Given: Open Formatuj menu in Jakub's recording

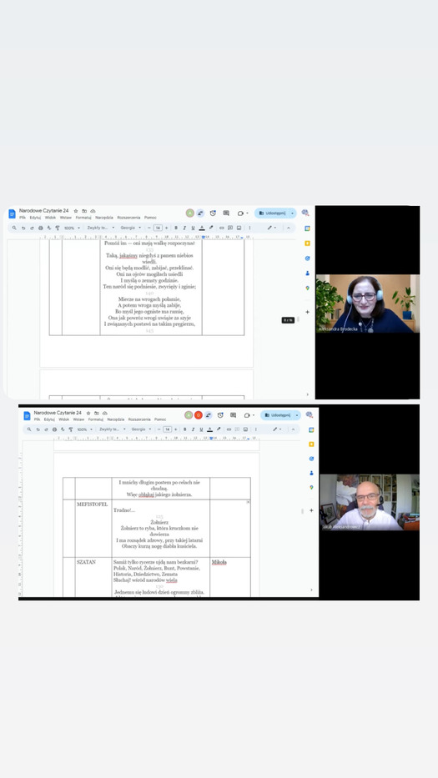Looking at the screenshot, I should [x=96, y=419].
